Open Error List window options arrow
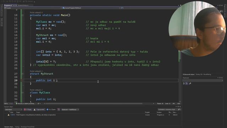Image resolution: width=227 pixels, height=128 pixels. [176, 107]
